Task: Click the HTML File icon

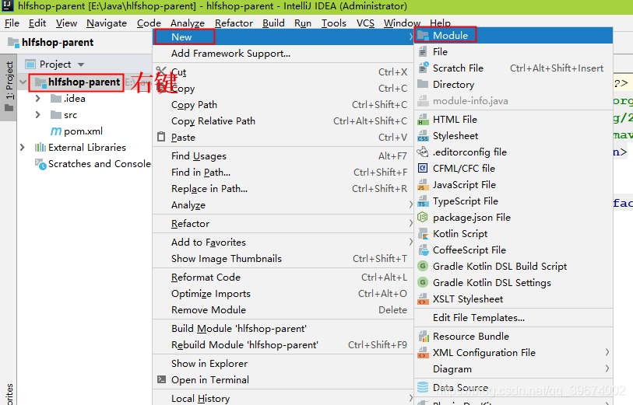Action: pos(423,119)
